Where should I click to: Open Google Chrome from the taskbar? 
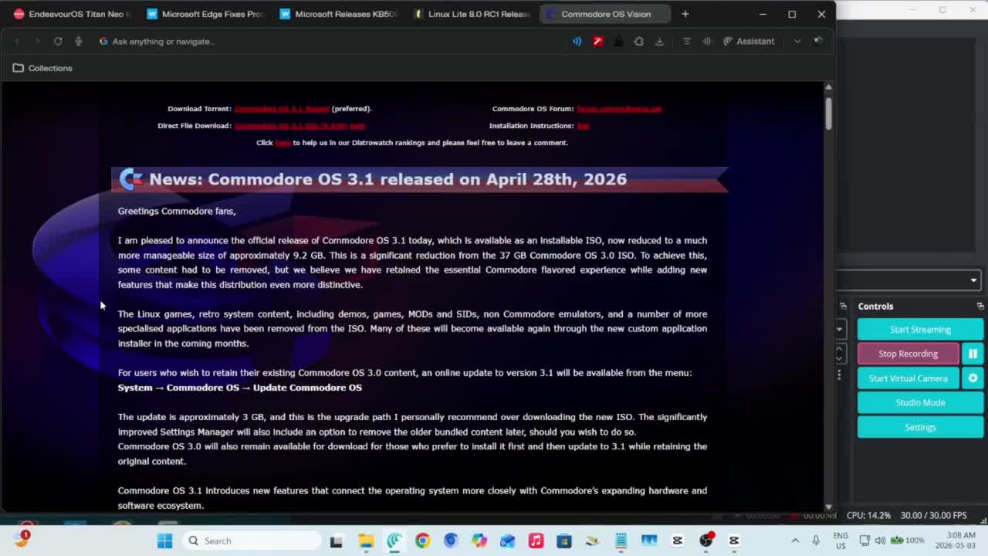(x=422, y=541)
